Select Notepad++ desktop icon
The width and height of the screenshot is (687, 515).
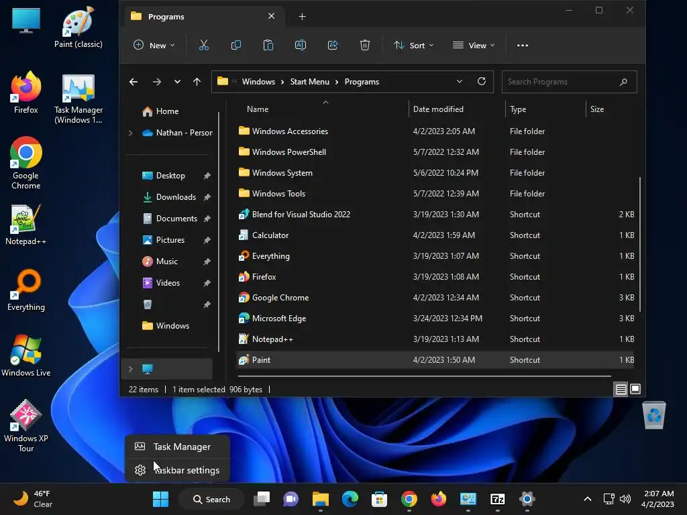26,224
